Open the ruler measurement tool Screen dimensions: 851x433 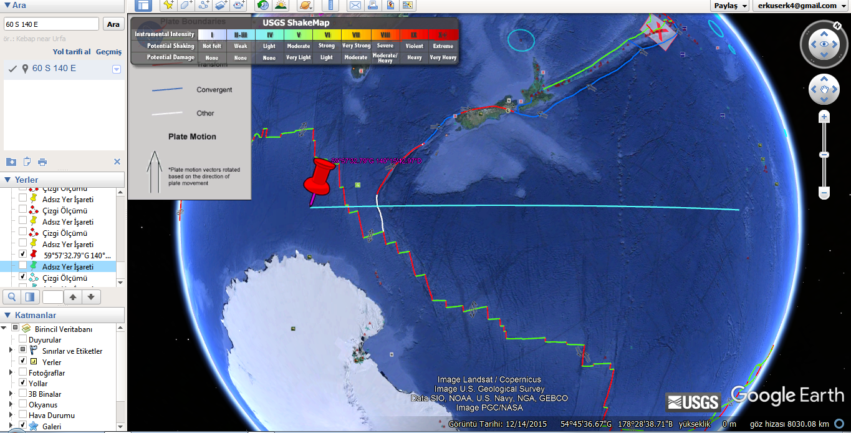coord(330,6)
